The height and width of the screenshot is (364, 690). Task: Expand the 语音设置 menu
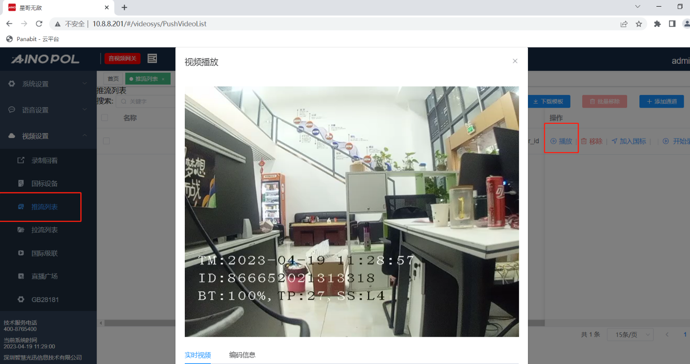tap(47, 110)
